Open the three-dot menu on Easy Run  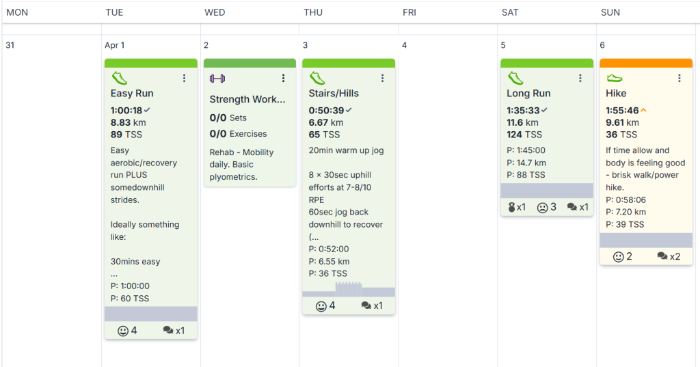[184, 79]
